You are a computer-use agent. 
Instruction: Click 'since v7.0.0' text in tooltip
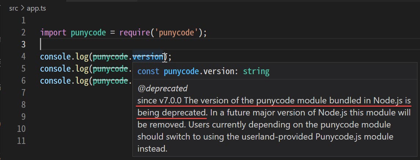[160, 101]
